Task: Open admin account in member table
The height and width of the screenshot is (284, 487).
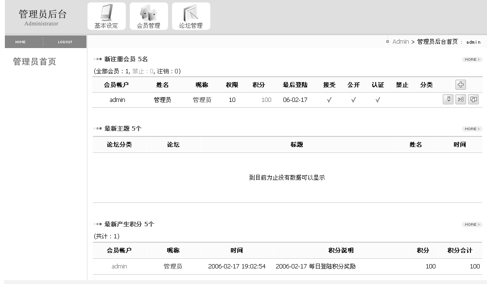Action: [117, 100]
